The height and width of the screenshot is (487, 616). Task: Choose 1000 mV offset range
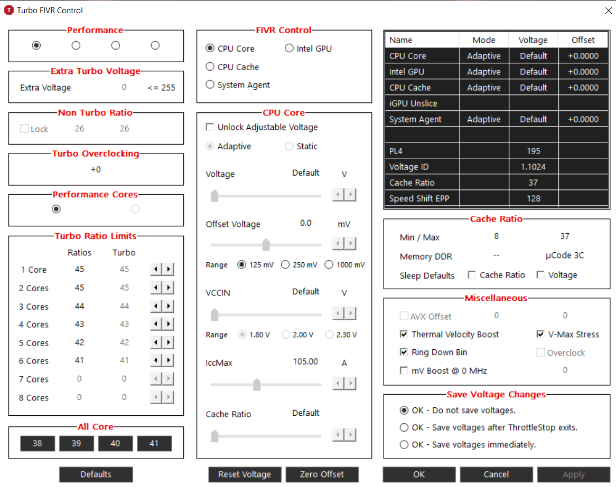click(344, 264)
